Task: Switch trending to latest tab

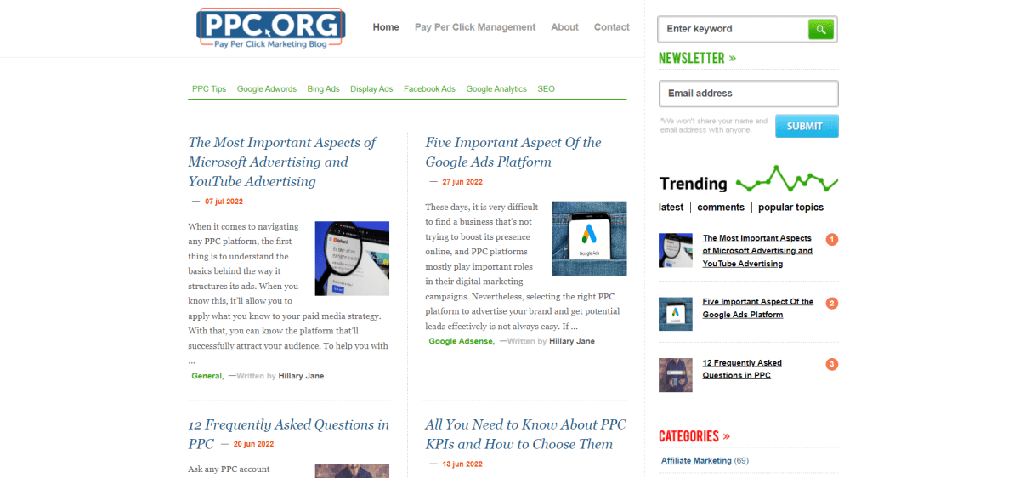Action: pos(671,208)
